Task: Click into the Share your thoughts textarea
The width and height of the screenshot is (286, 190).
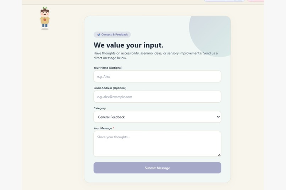Action: click(158, 144)
